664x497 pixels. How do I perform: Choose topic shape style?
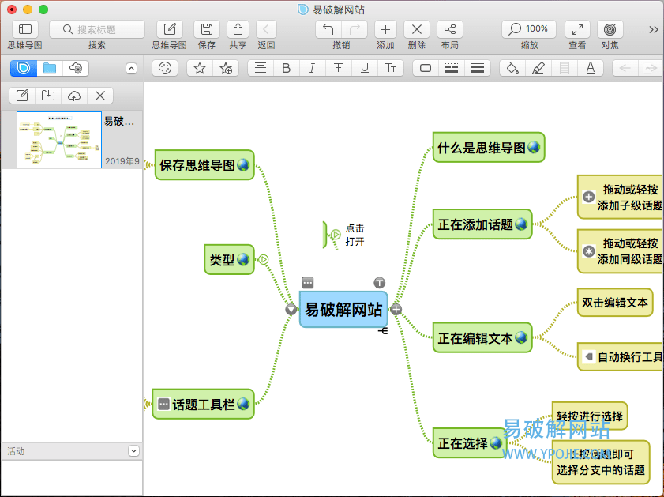(426, 68)
